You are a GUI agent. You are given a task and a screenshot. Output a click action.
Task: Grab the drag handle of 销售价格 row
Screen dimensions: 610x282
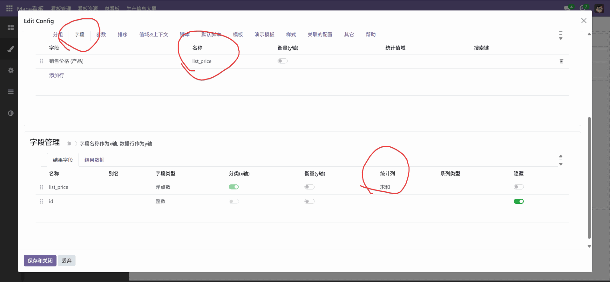click(x=41, y=61)
